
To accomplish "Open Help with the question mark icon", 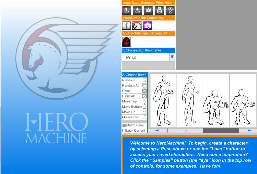I will pyautogui.click(x=170, y=10).
